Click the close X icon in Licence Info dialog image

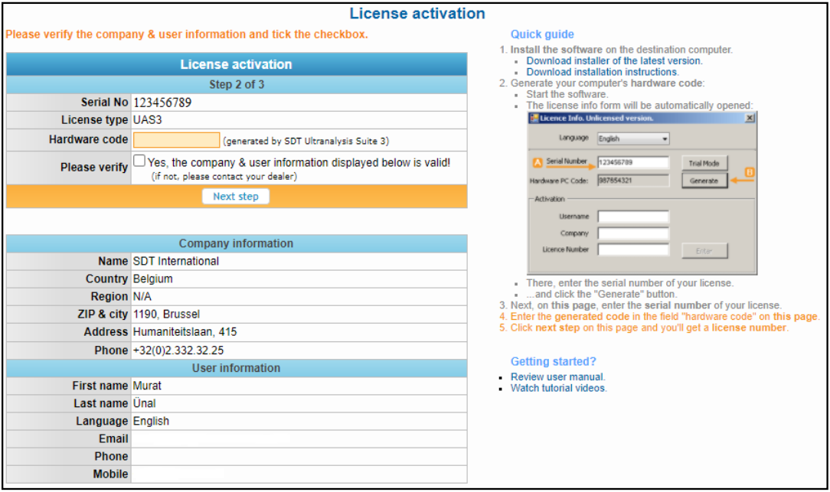[x=750, y=118]
